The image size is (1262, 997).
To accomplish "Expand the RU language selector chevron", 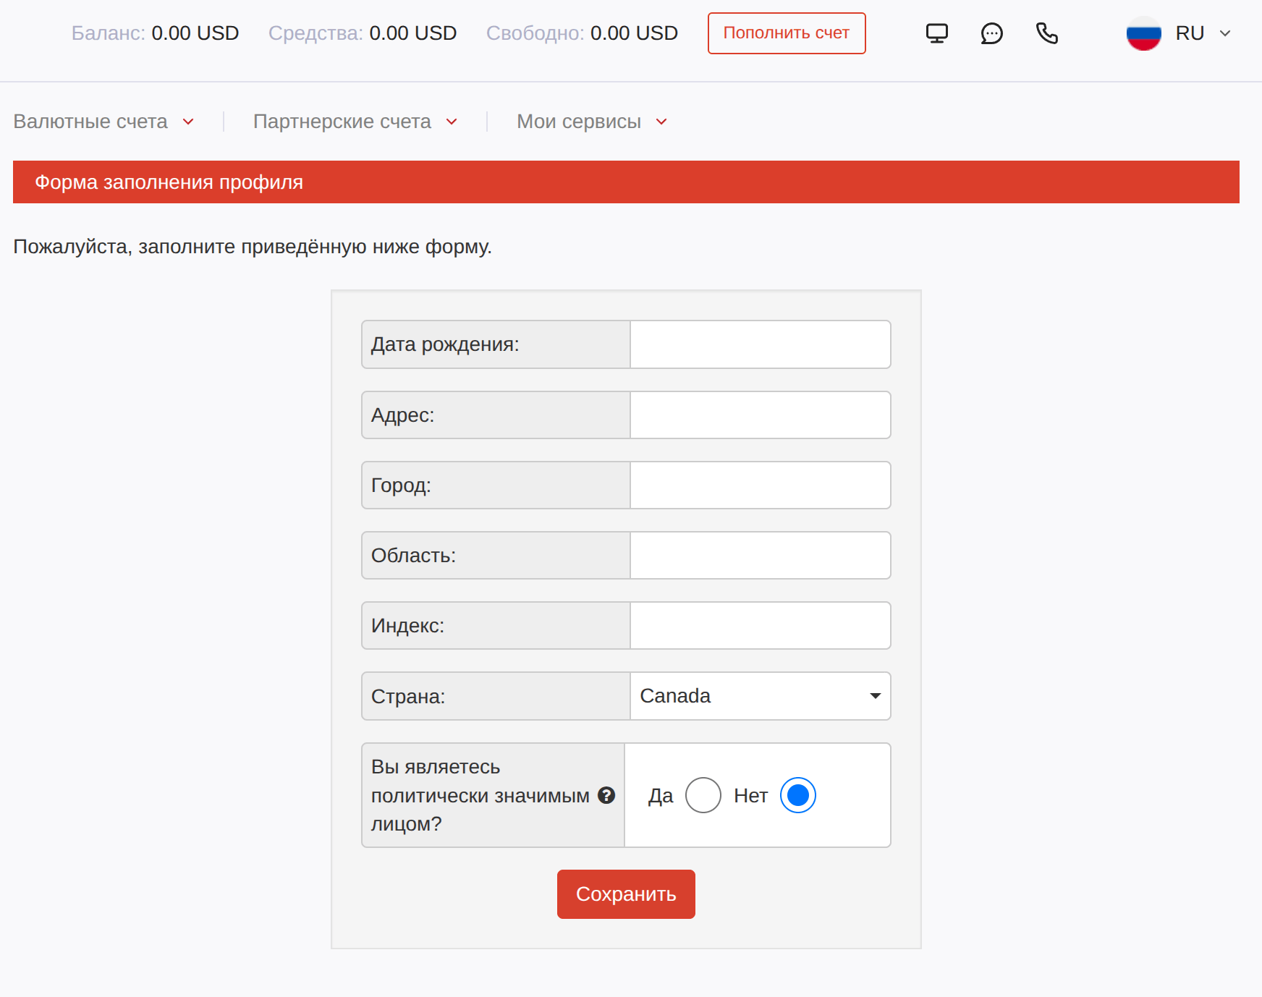I will [x=1225, y=33].
